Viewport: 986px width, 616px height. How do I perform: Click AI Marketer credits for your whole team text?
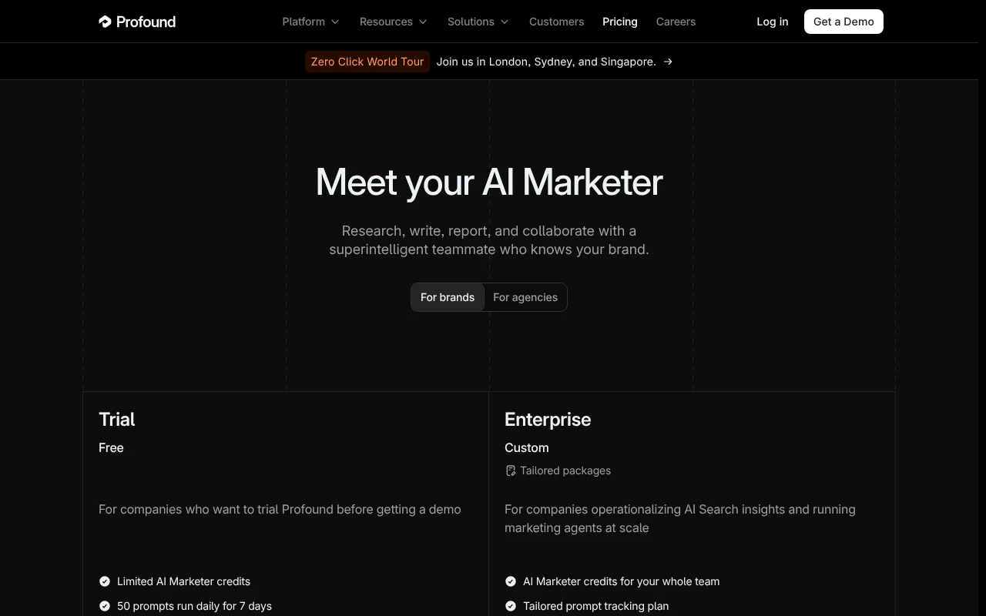621,581
